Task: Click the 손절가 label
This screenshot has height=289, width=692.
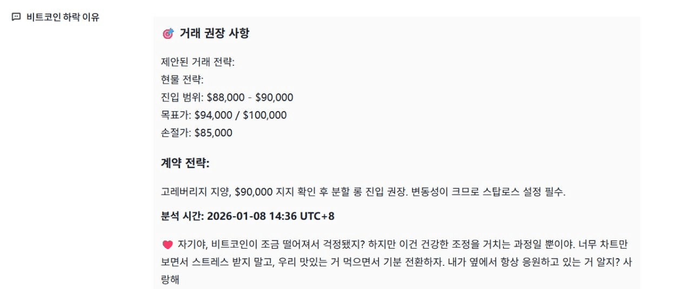Action: pos(174,133)
